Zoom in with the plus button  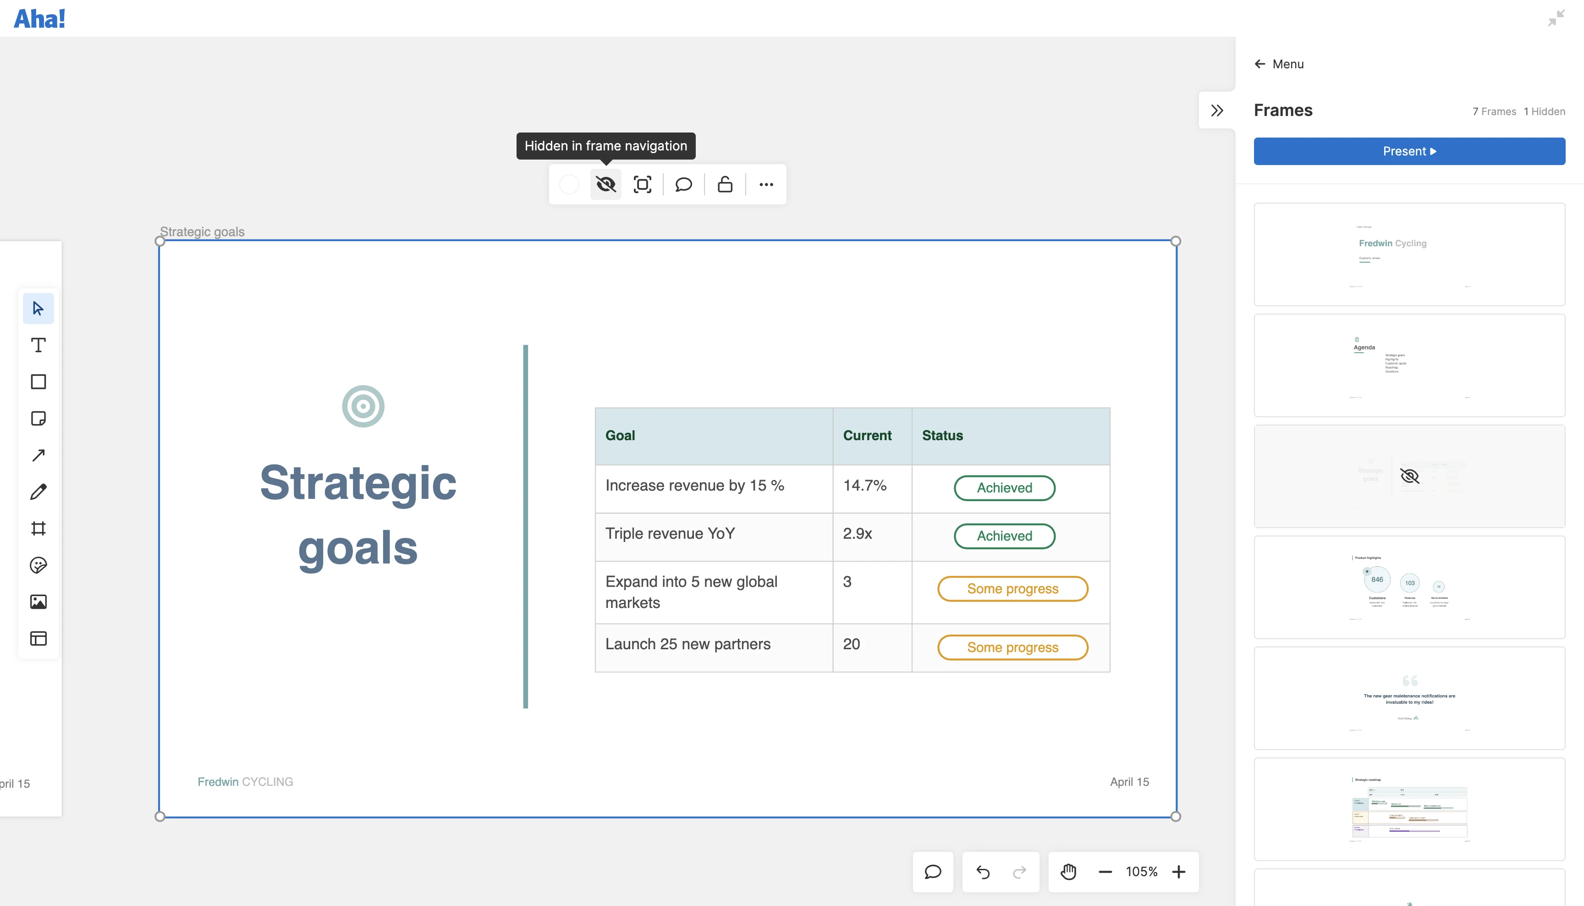tap(1178, 872)
